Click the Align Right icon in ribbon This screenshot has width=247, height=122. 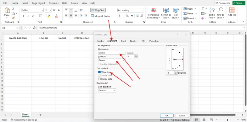coord(76,16)
